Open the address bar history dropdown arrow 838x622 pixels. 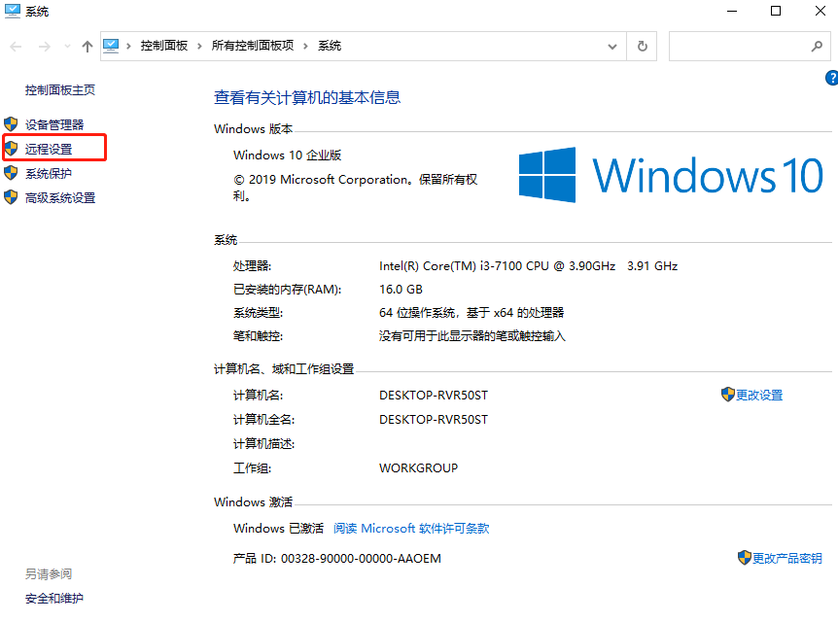(612, 46)
